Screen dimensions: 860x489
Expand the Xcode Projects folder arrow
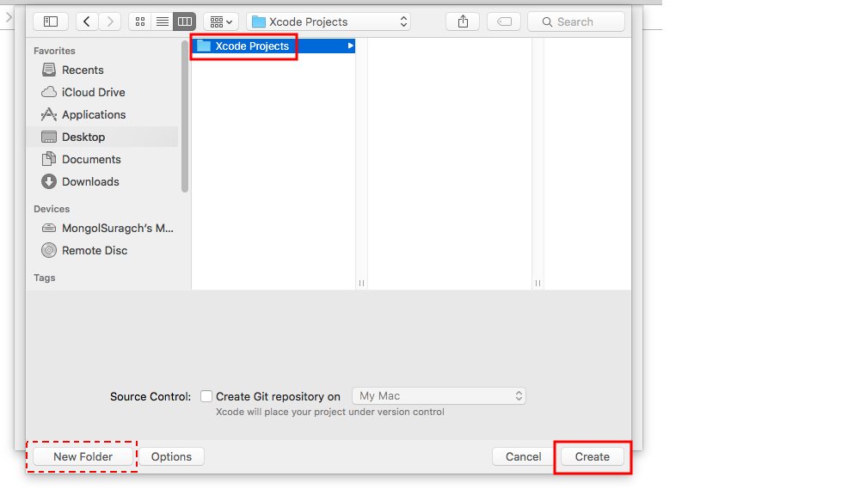pyautogui.click(x=350, y=46)
